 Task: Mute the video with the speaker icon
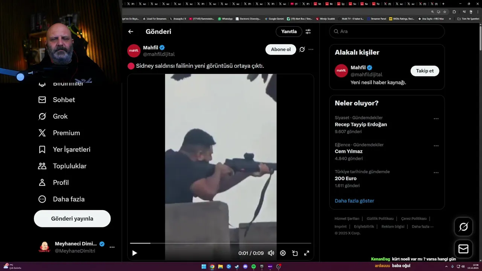coord(271,253)
